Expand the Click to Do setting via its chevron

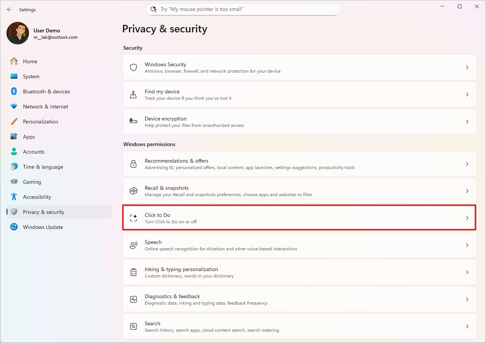point(467,218)
